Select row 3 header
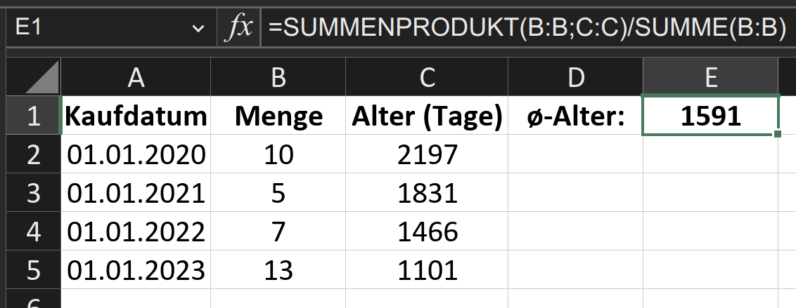This screenshot has width=796, height=308. 31,192
